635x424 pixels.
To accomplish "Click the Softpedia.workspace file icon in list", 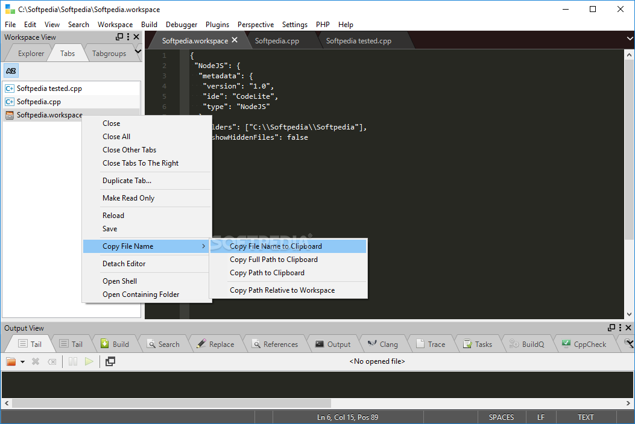I will coord(9,115).
